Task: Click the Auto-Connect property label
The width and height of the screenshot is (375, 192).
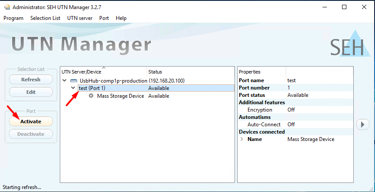Action: (264, 125)
